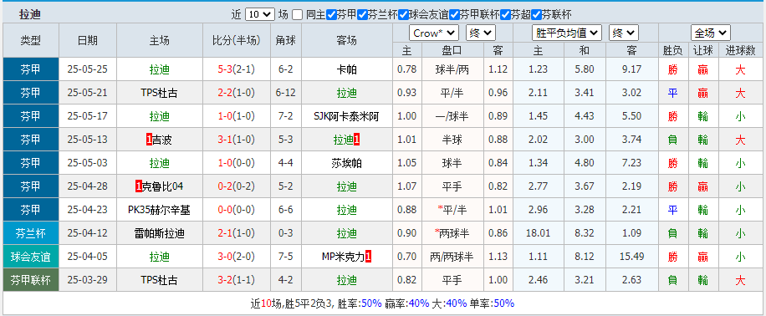
Task: Click the handicap *两球半
Action: (452, 233)
